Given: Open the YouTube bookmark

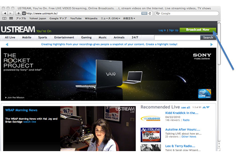Looking at the screenshot, I should point(76,18).
